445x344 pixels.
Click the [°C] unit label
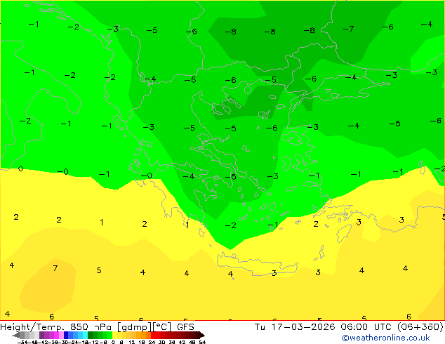tap(162, 327)
